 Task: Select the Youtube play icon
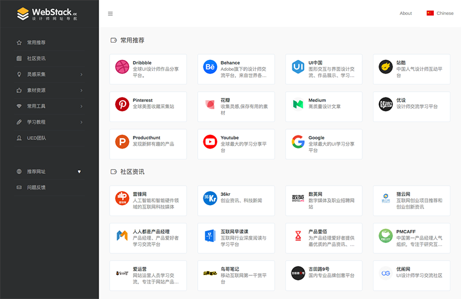[x=210, y=142]
